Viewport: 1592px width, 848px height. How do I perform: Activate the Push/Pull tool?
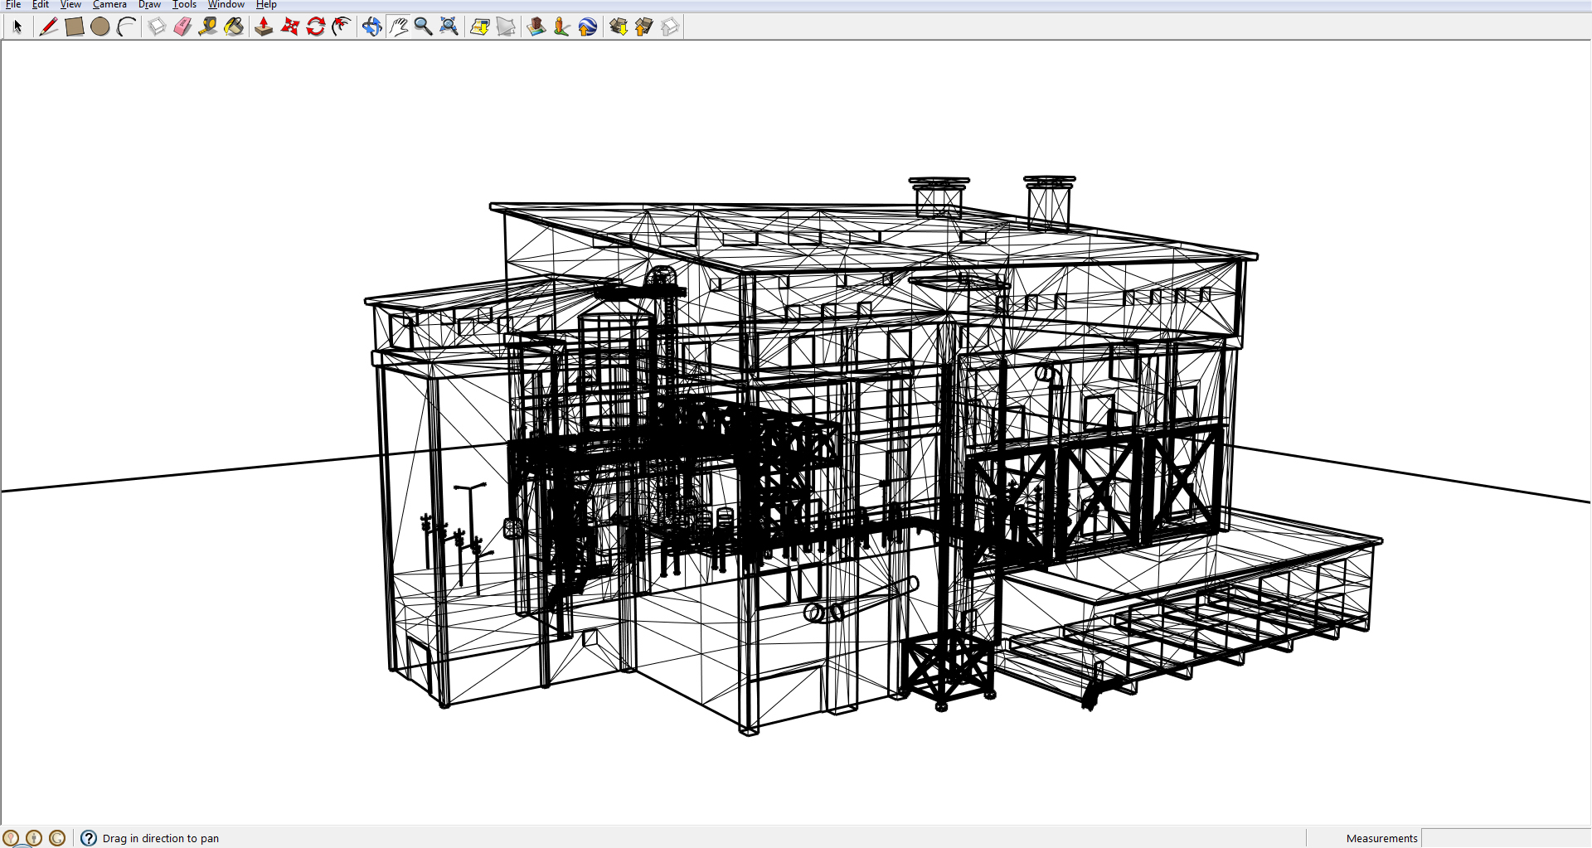tap(264, 26)
